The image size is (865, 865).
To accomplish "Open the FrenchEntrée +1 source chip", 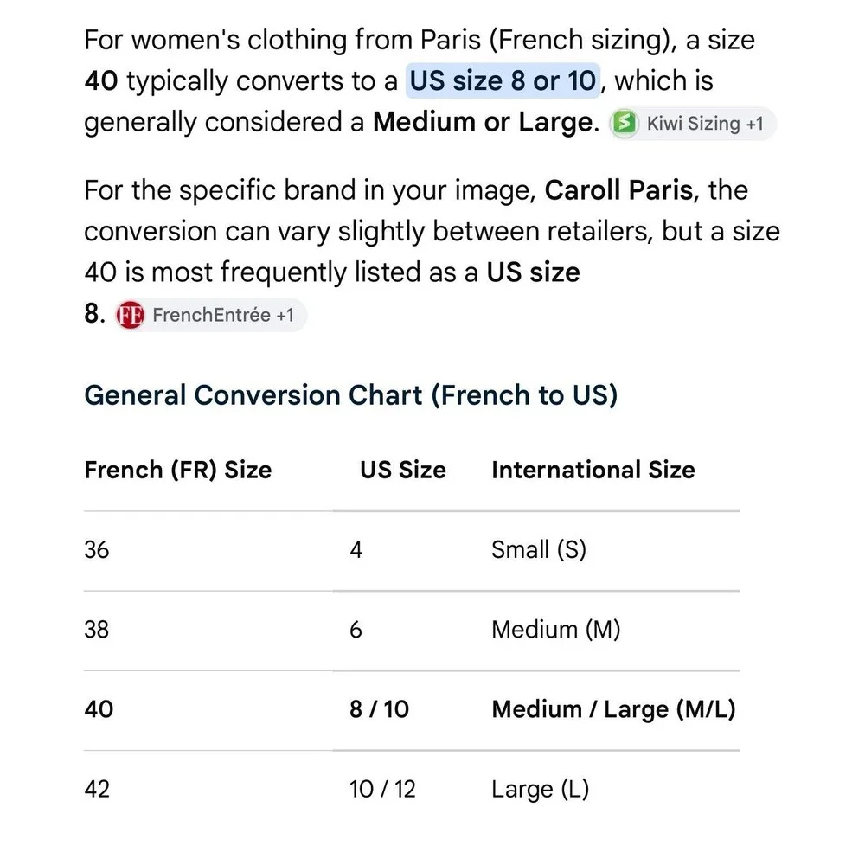I will [210, 315].
